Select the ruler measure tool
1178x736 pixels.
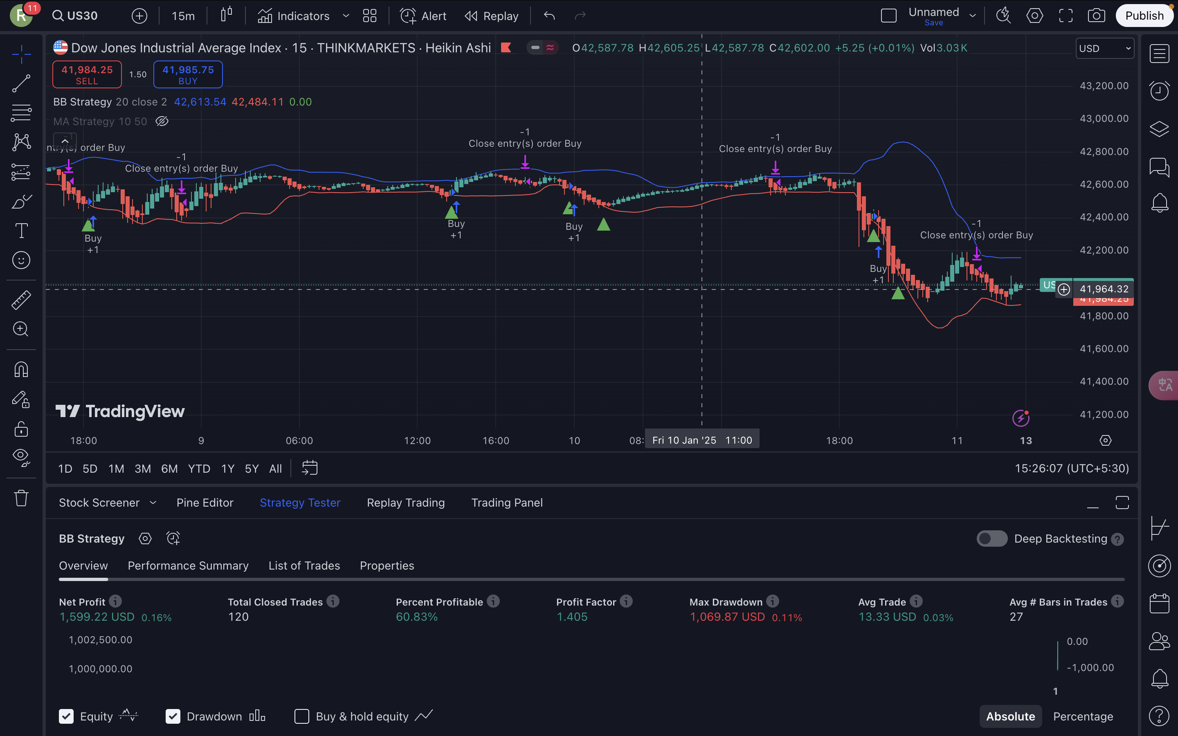(x=21, y=300)
